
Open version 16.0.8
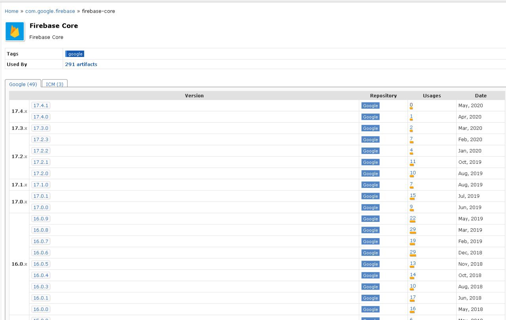coord(41,230)
